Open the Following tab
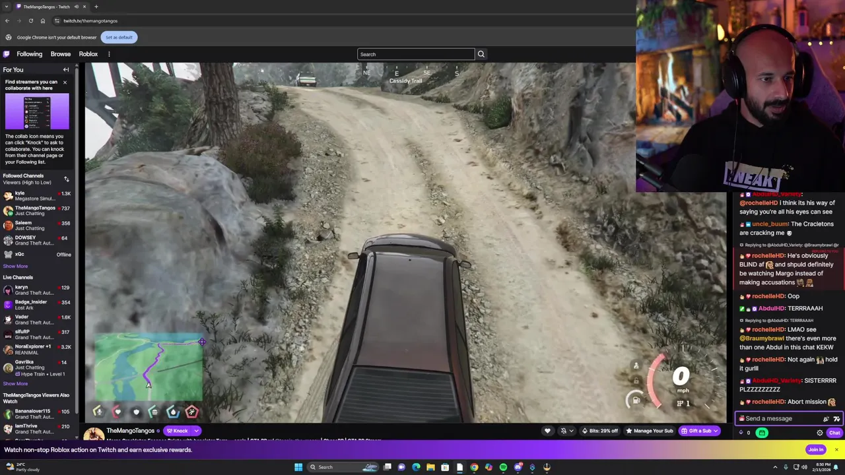 pos(29,54)
